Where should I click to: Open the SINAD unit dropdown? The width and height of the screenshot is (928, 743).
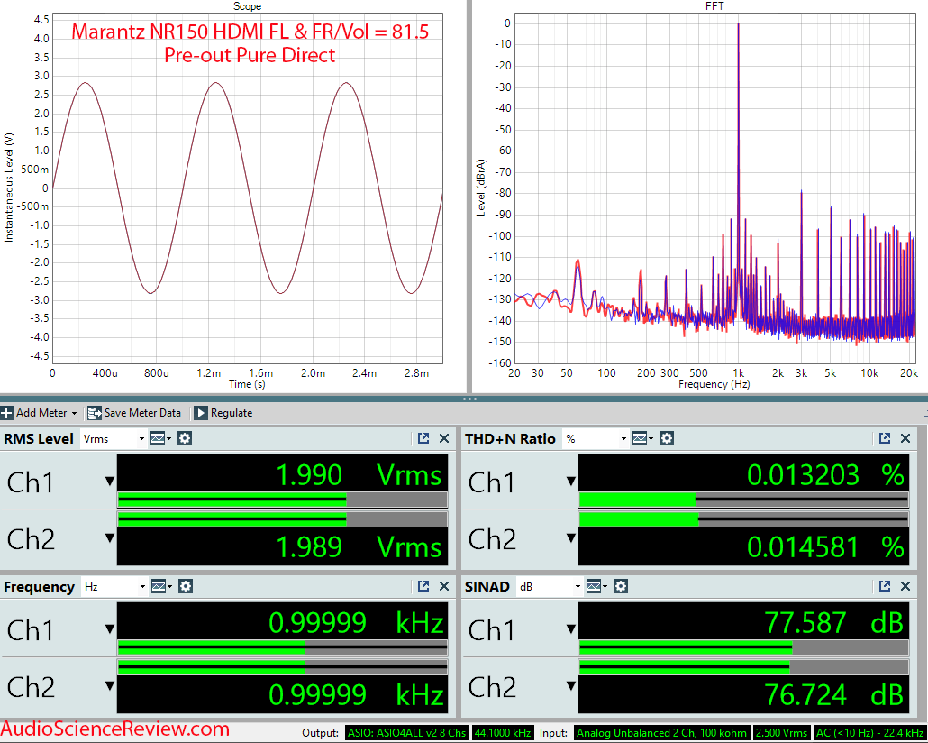click(550, 587)
